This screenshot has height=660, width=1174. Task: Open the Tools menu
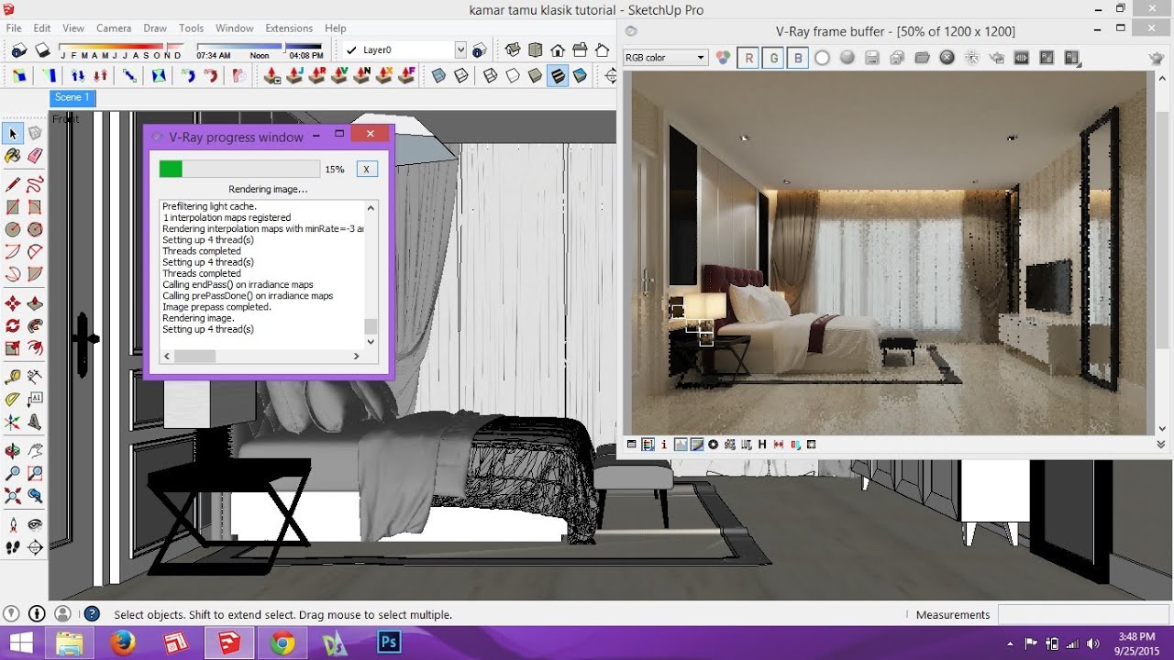click(x=191, y=28)
